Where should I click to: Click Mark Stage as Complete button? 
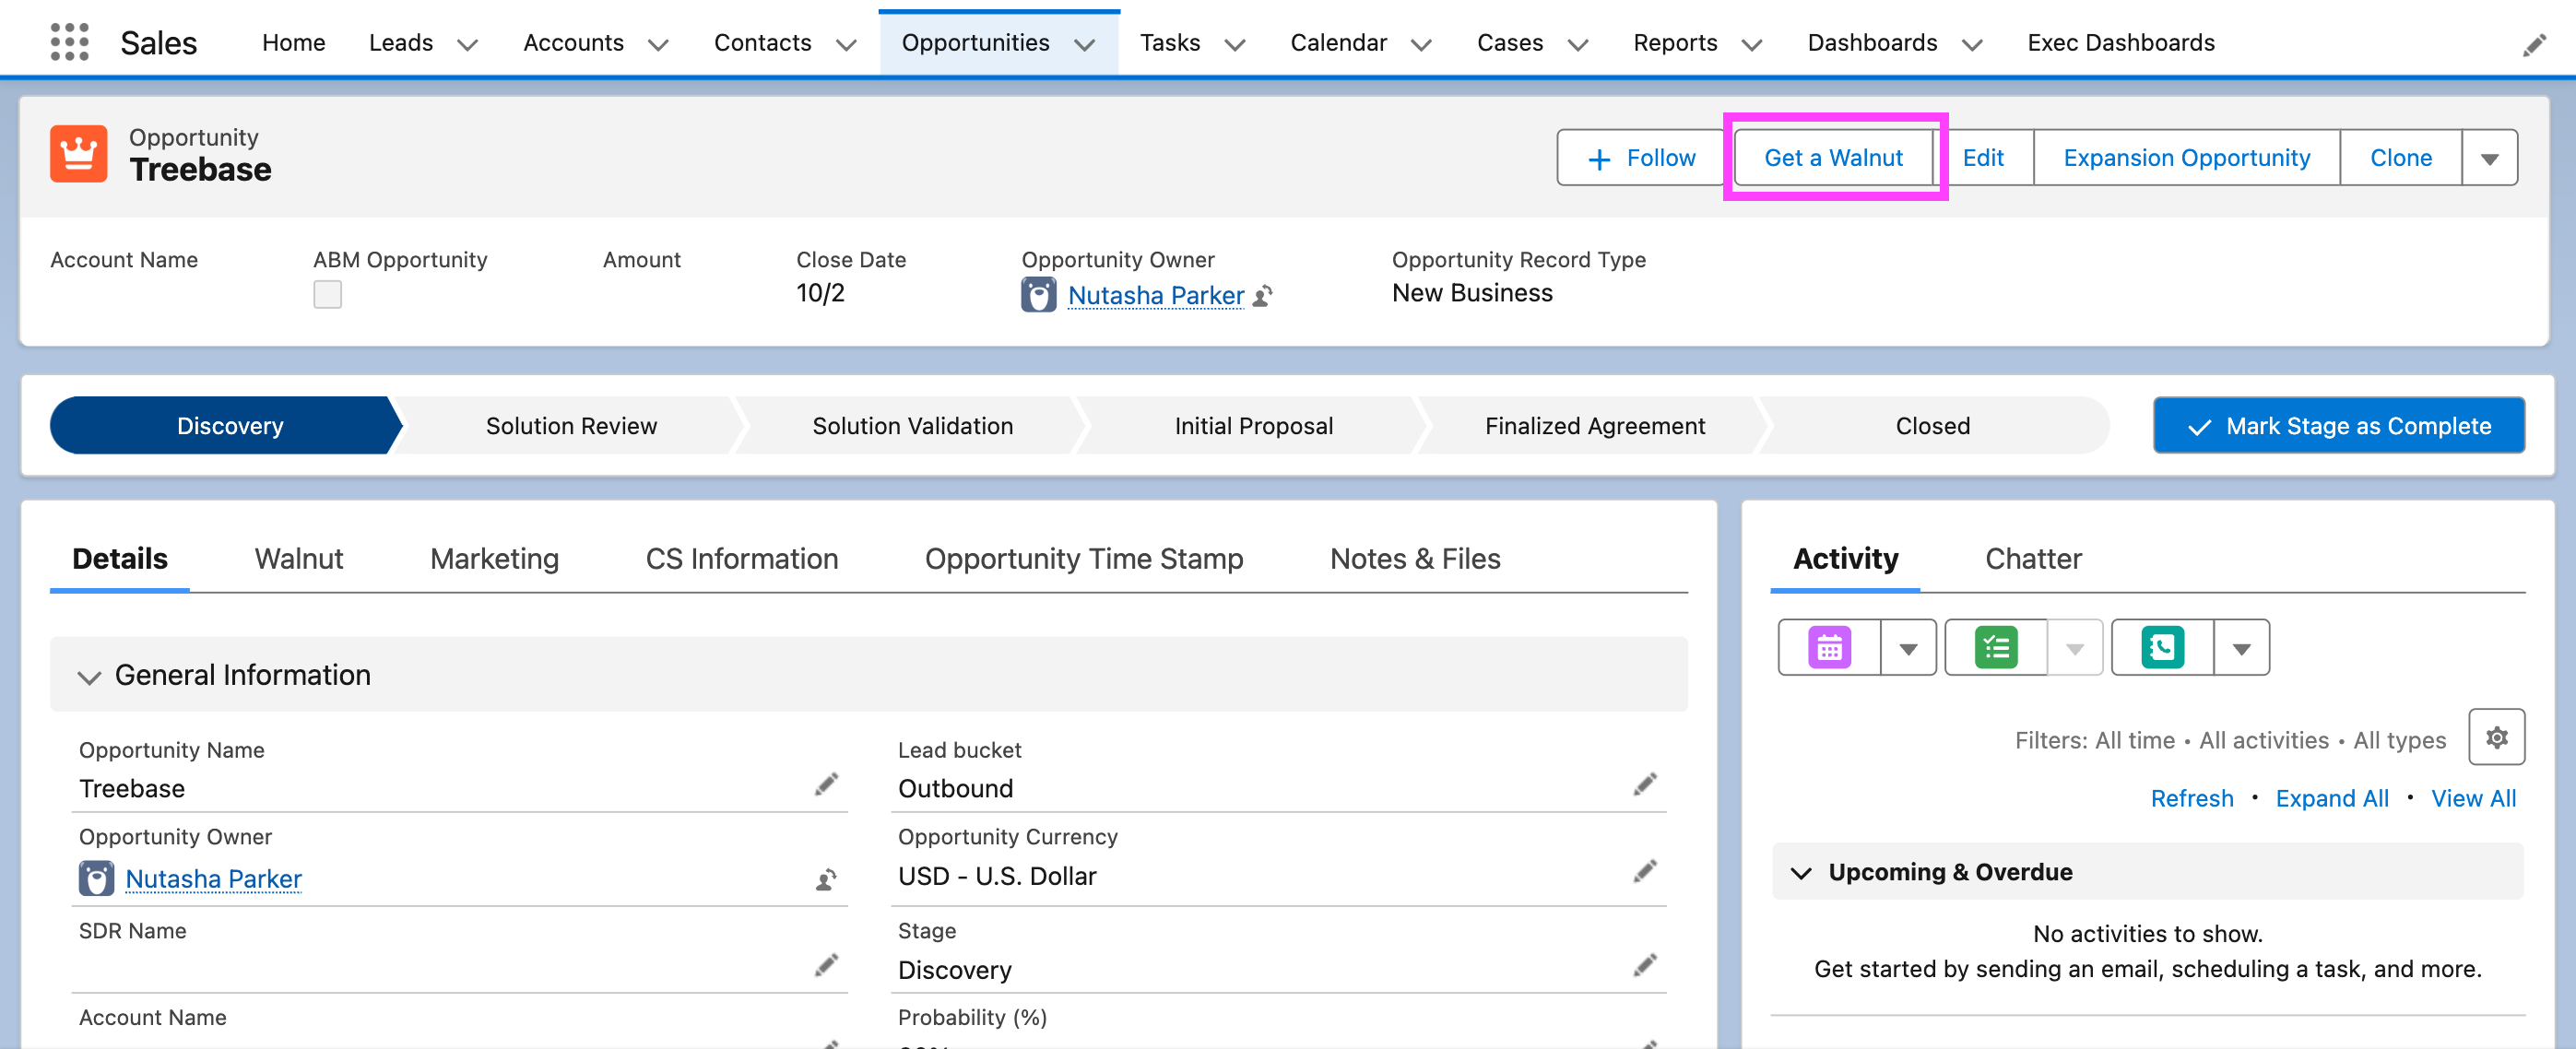[x=2338, y=426]
